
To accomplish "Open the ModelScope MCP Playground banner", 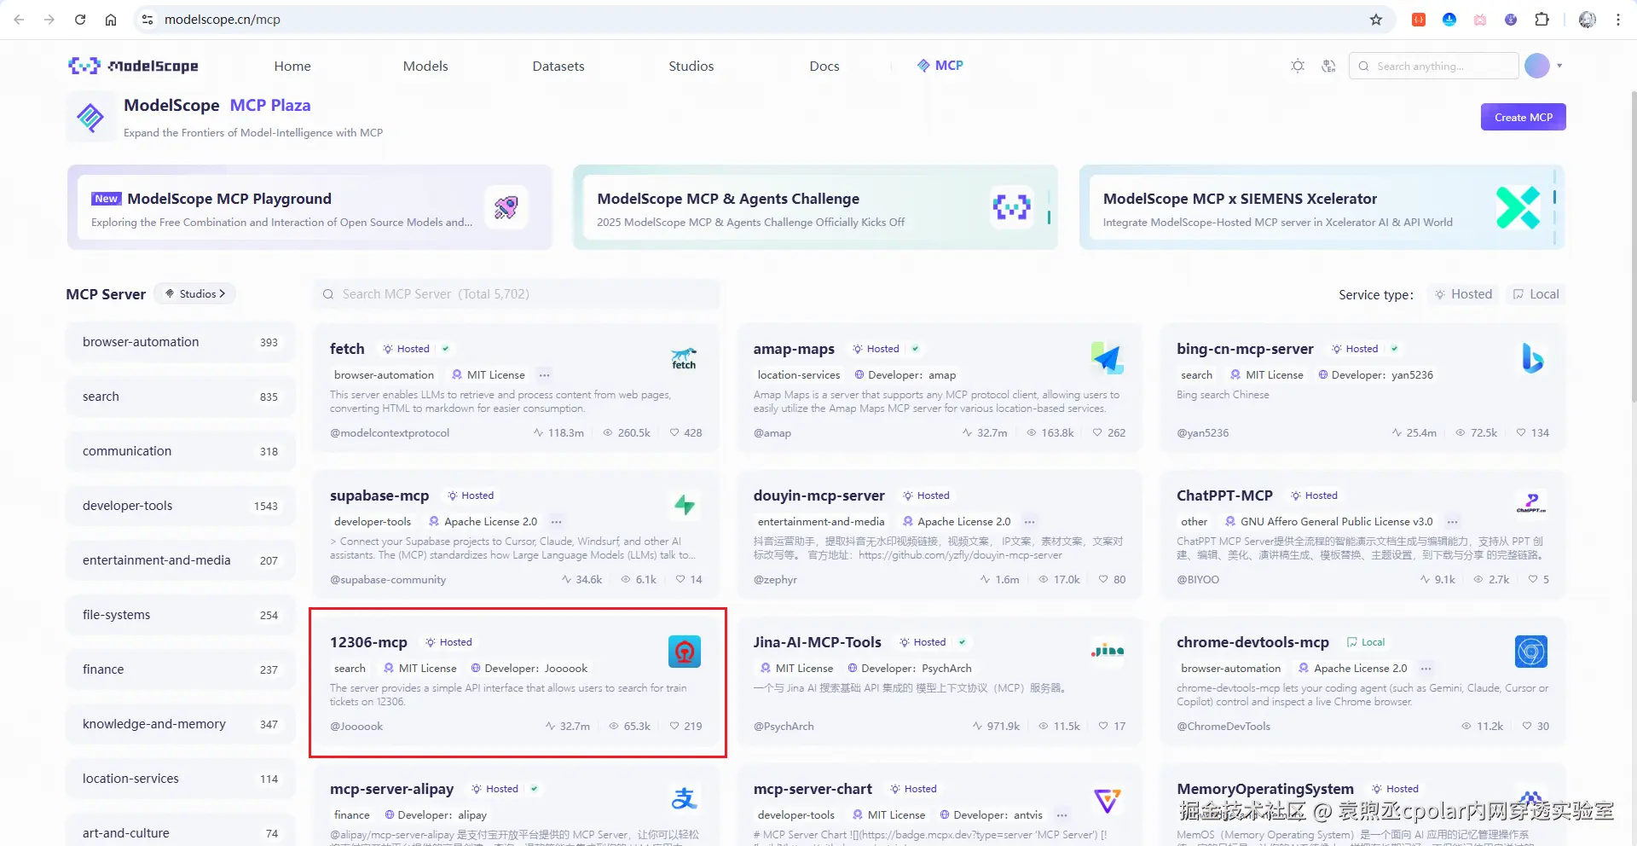I will point(310,207).
